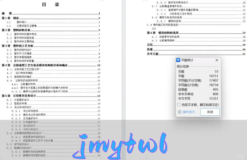Click the WPS W icon in the dialog title
Viewport: 247px width, 160px height.
coord(178,60)
